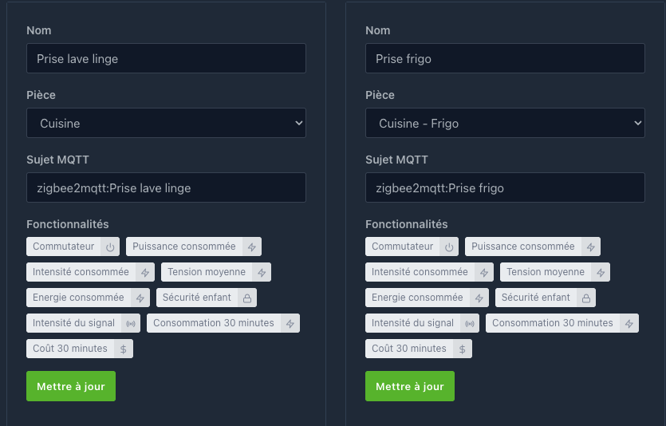
Task: Click Mettre à jour for Prise frigo
Action: click(x=410, y=386)
